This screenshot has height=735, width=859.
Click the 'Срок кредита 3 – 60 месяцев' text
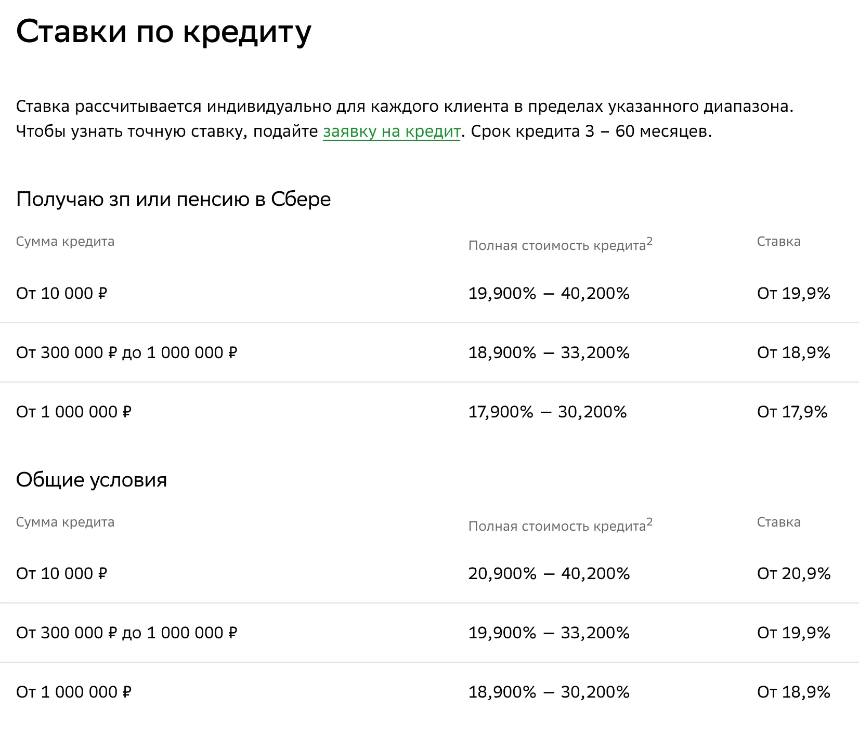click(591, 132)
